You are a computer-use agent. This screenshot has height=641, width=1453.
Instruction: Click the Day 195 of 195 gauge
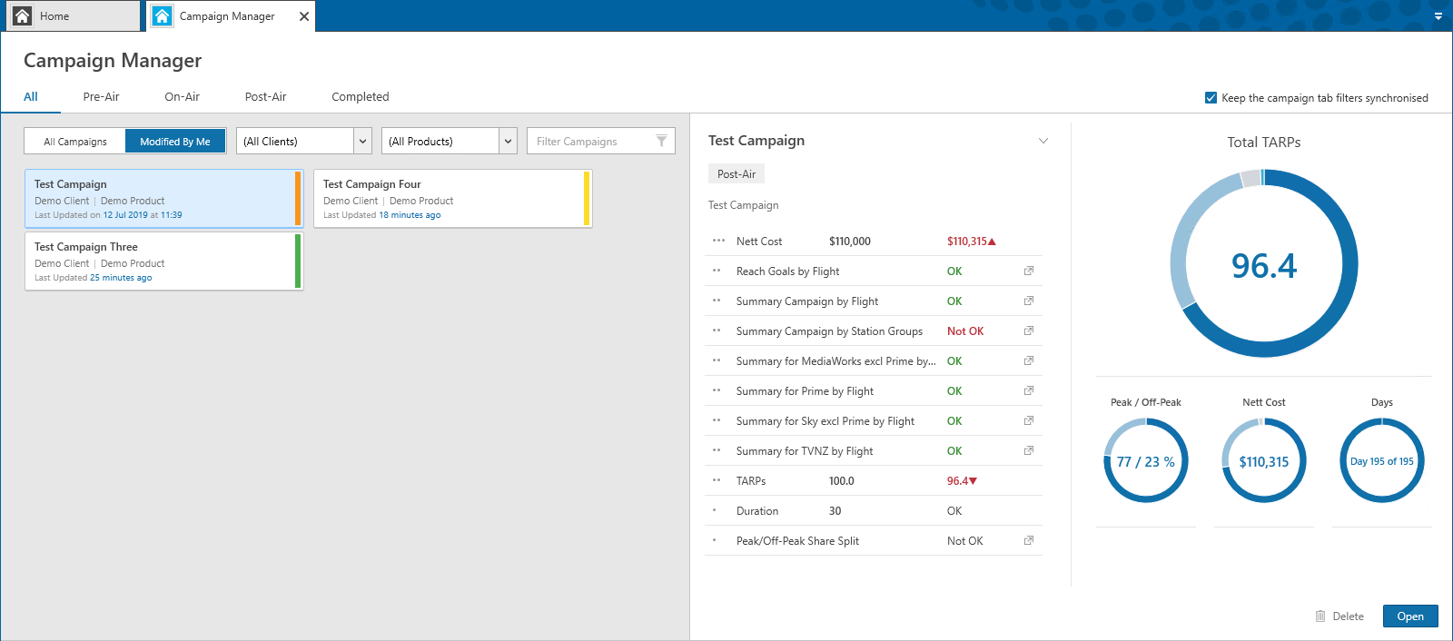tap(1382, 460)
